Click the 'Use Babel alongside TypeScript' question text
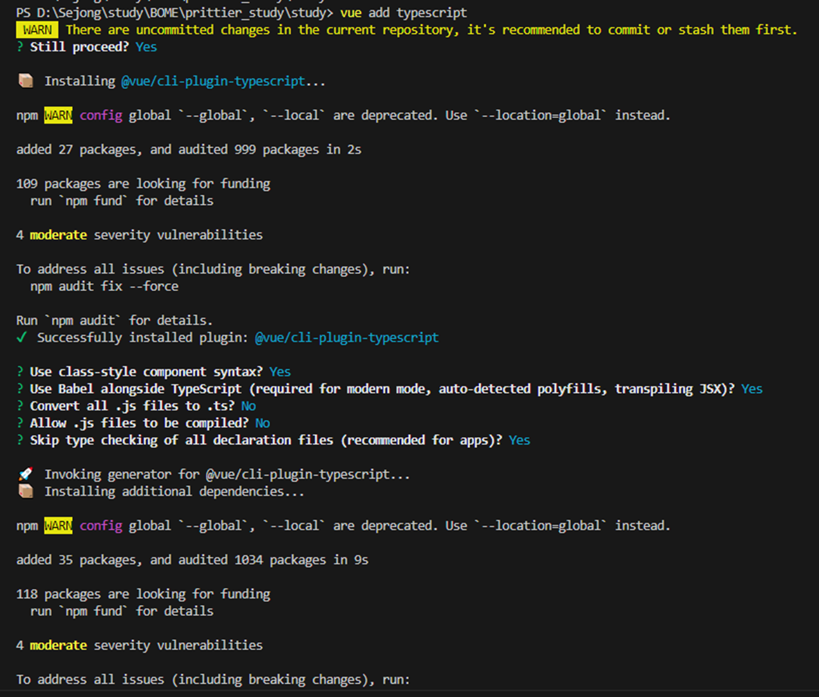Viewport: 819px width, 697px height. (382, 389)
